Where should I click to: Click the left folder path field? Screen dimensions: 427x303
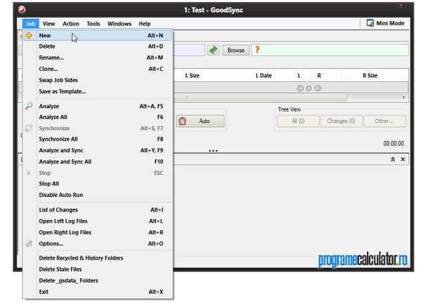click(189, 50)
